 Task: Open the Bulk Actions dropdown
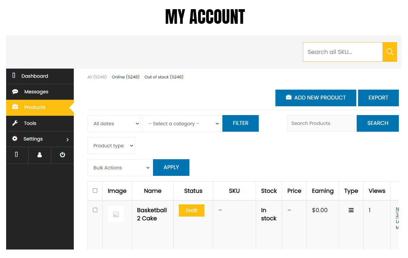119,168
